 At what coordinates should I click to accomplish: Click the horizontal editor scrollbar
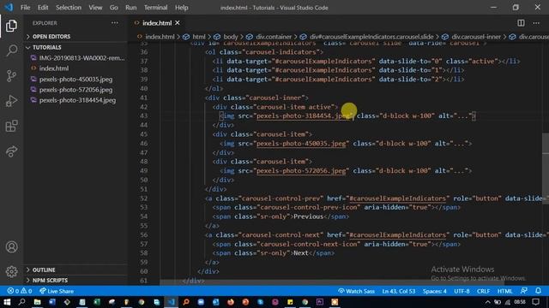pyautogui.click(x=332, y=281)
